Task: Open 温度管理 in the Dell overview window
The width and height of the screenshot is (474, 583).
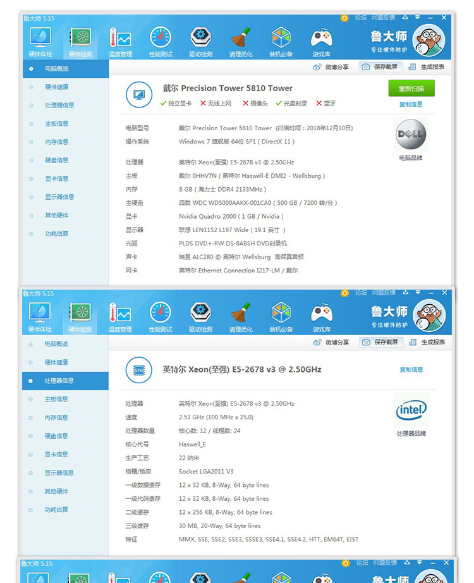Action: coord(121,42)
